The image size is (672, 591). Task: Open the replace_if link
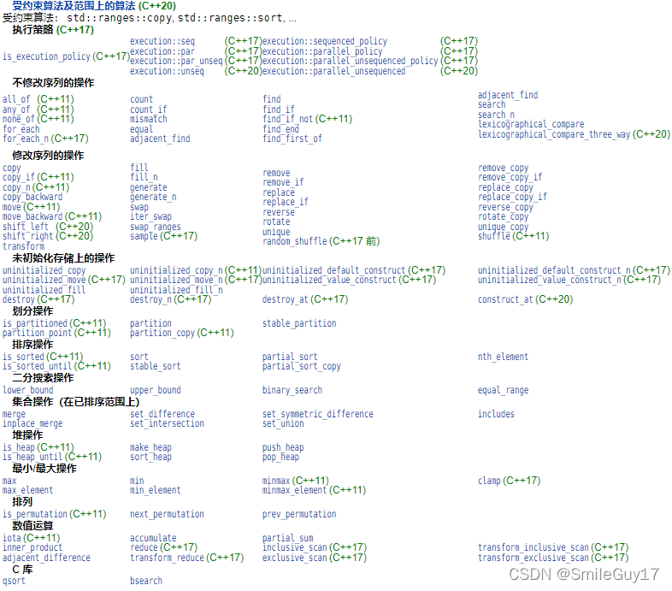point(285,202)
